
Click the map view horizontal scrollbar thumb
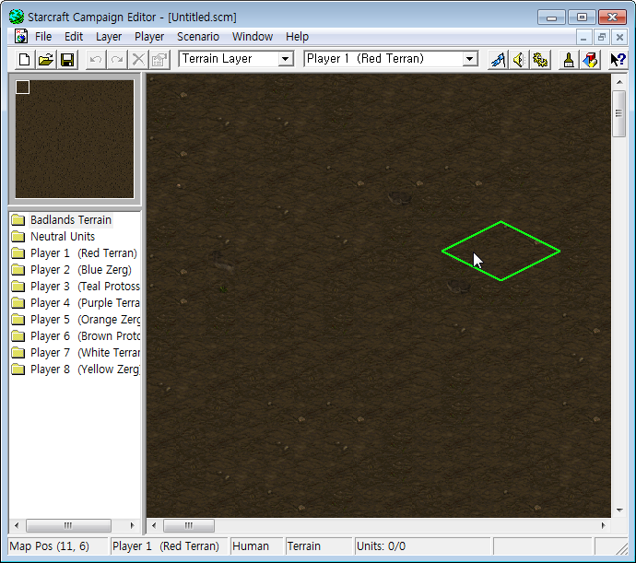pos(189,526)
